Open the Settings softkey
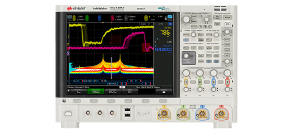Screen dimensions: 297x133 pyautogui.click(x=164, y=91)
